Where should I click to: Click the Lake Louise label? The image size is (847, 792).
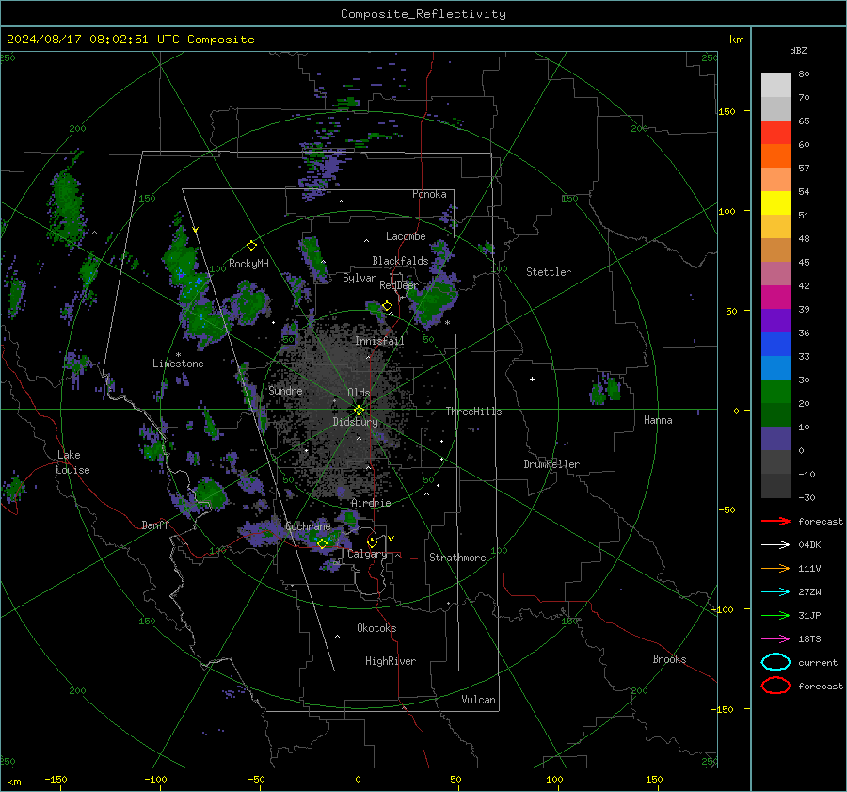[x=72, y=462]
